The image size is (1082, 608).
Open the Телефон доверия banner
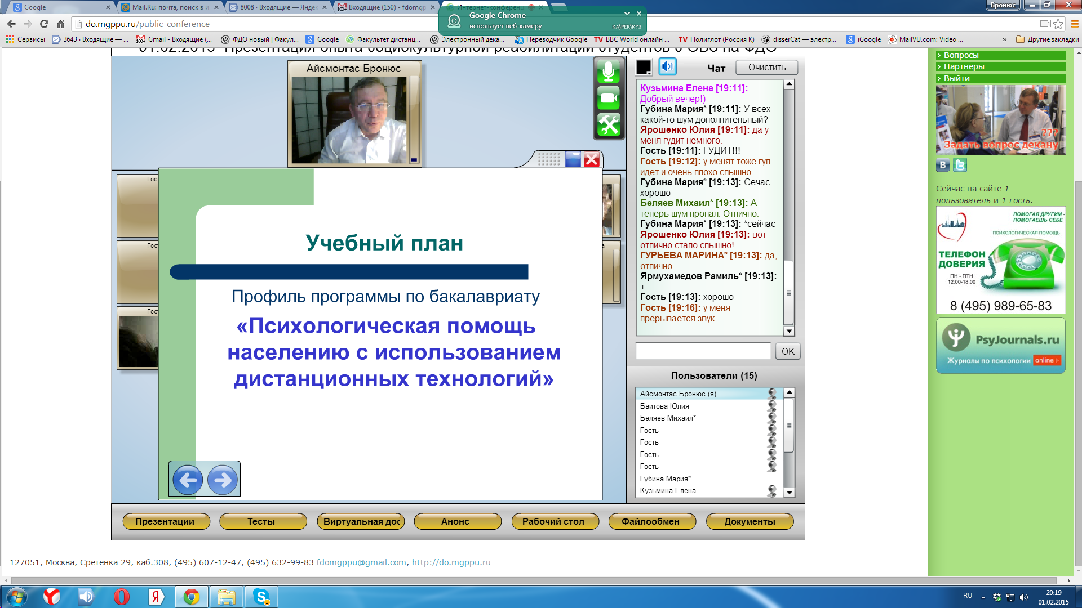tap(1000, 260)
